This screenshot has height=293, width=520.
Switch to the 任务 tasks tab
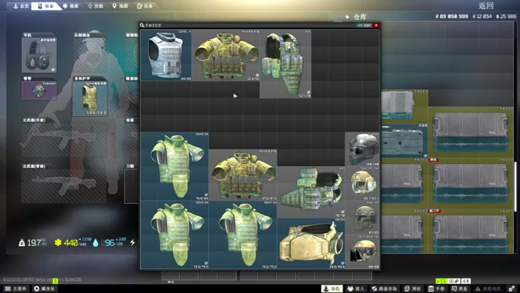point(145,6)
